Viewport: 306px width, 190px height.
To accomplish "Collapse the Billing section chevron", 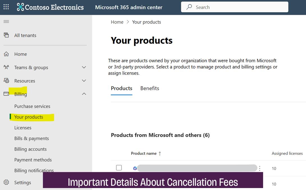I will pyautogui.click(x=84, y=94).
